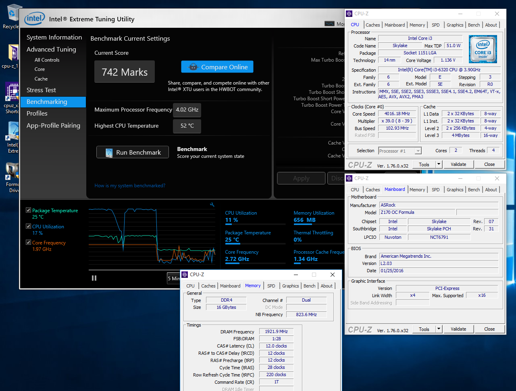Viewport: 516px width, 391px height.
Task: Open the 5 Min time range dropdown
Action: [174, 278]
